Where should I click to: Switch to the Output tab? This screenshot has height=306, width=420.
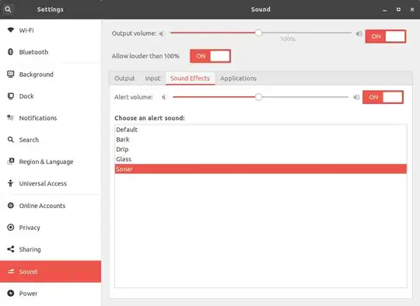pos(124,78)
